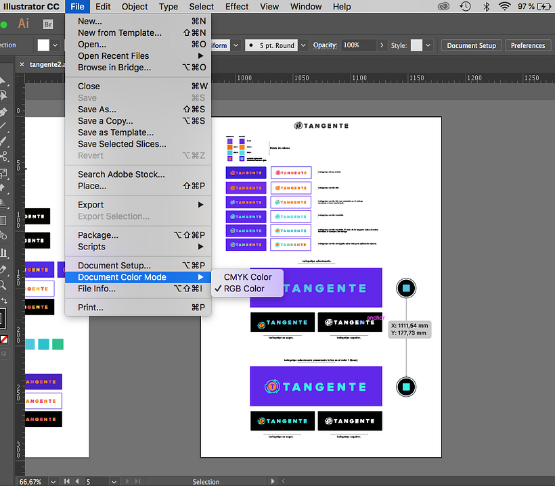Close the tangente2 document tab
This screenshot has width=555, height=486.
coord(22,64)
